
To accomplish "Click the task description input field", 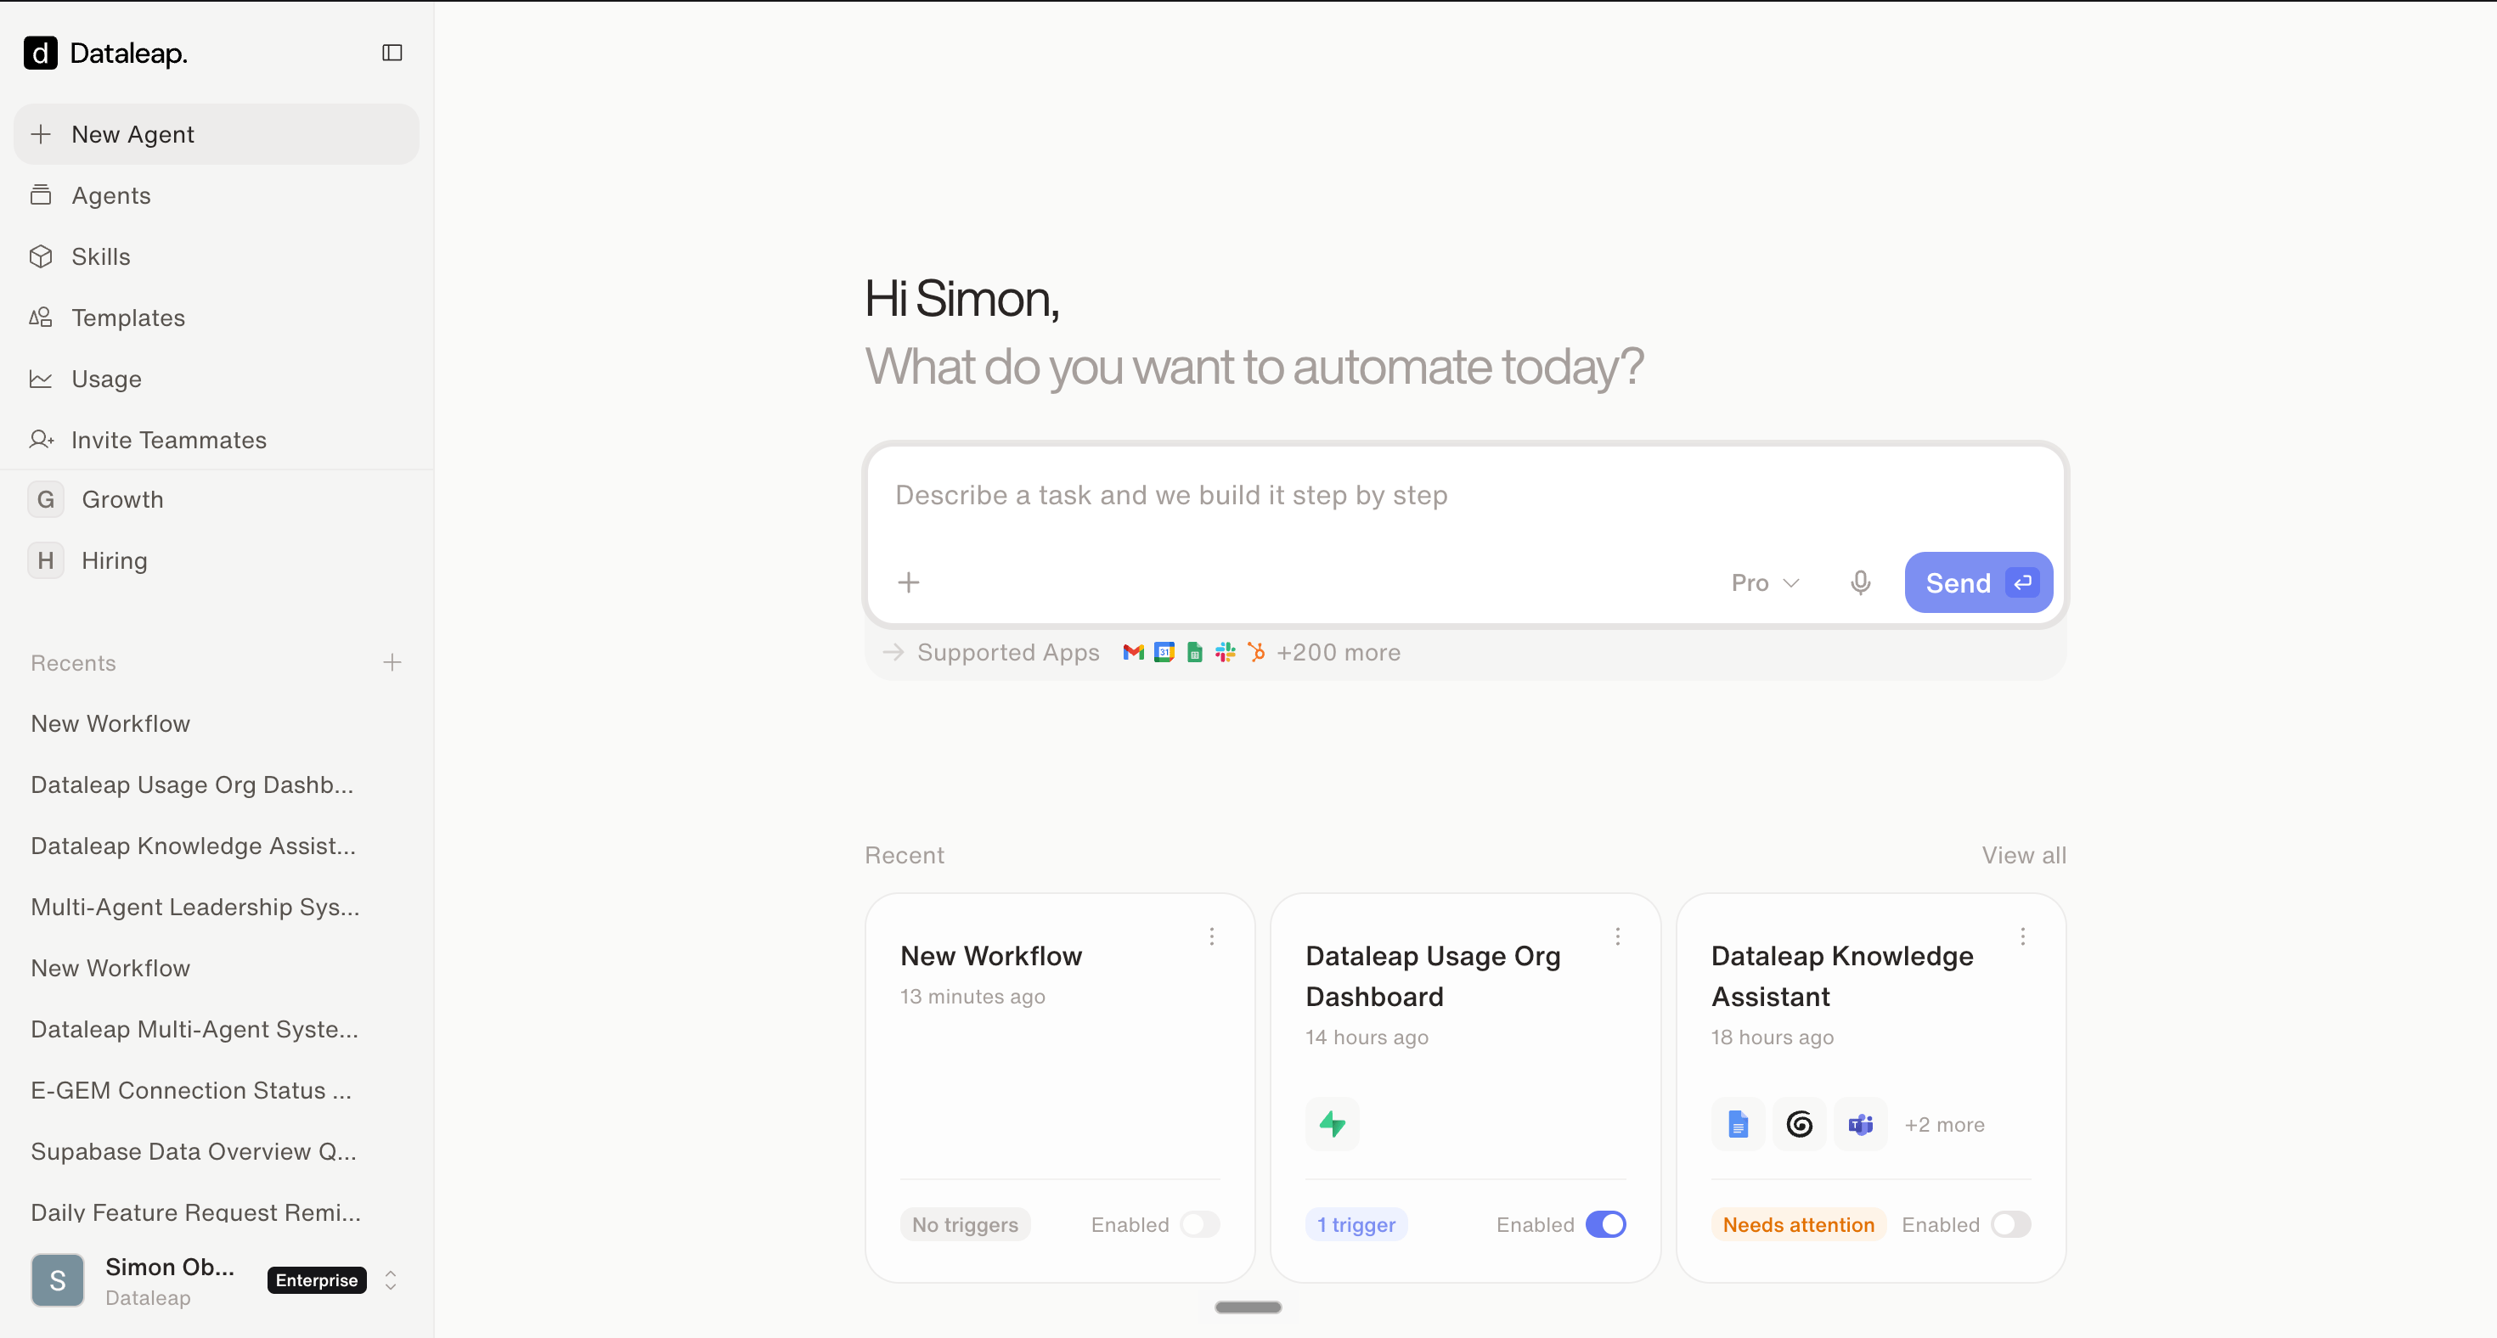I will (x=1465, y=496).
